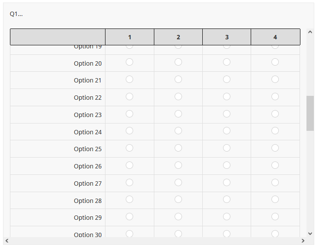Click the scroll left arrow icon

[7, 241]
